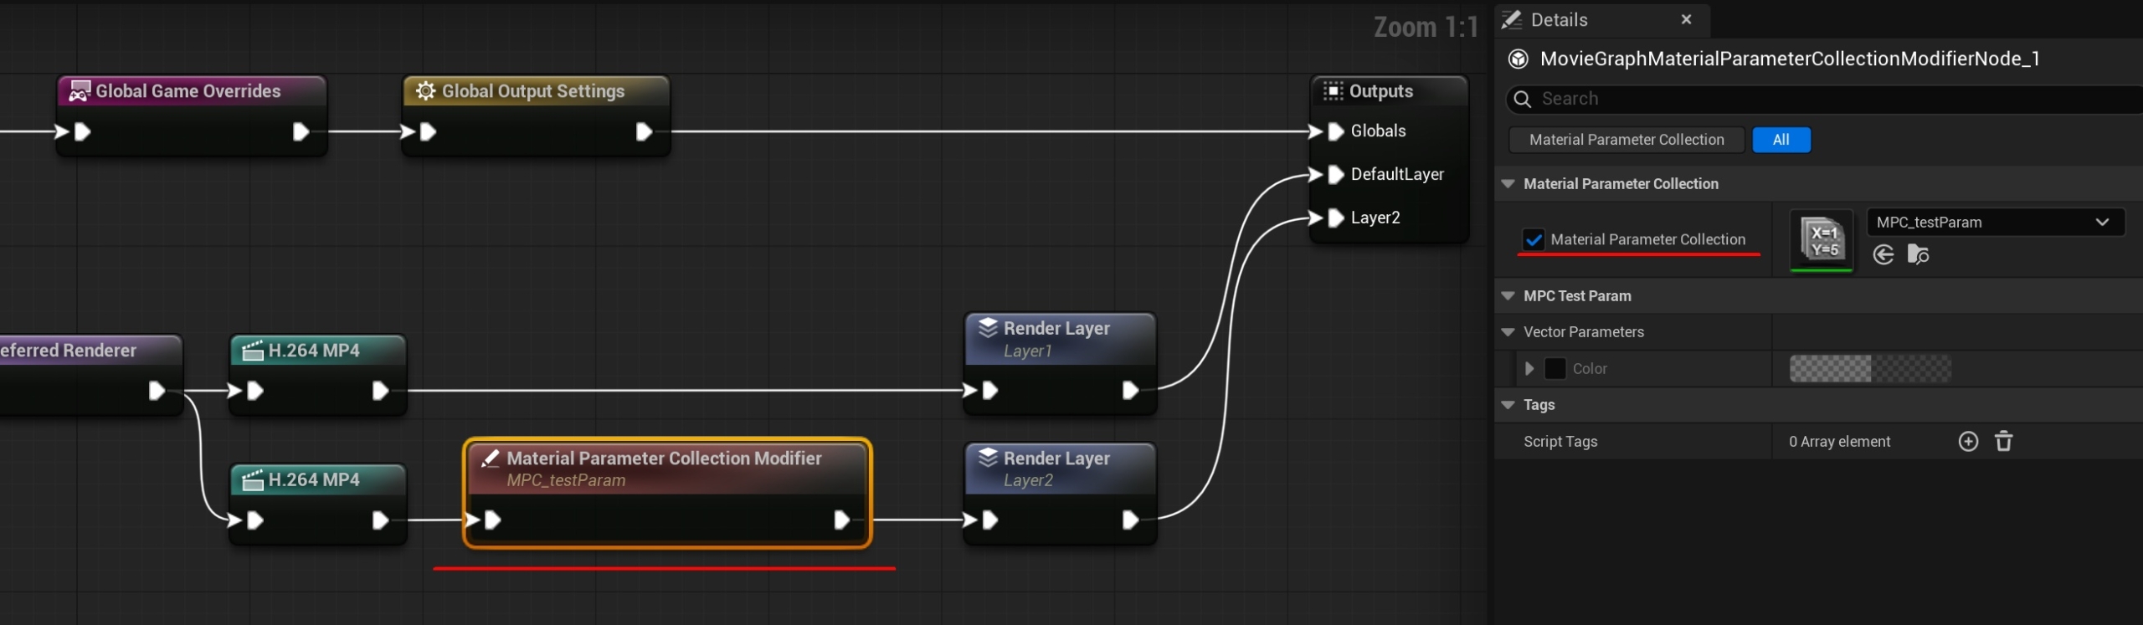Click the Global Output Settings gear icon

tap(425, 90)
